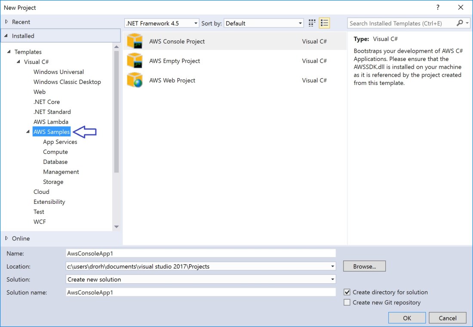Select the AWS Samples tree node

[52, 132]
